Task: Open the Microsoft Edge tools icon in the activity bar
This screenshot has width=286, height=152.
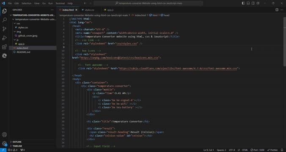Action: (x=4, y=56)
